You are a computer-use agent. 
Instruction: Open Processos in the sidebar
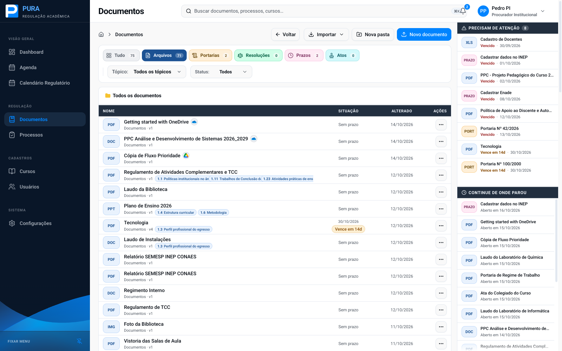coord(45,135)
